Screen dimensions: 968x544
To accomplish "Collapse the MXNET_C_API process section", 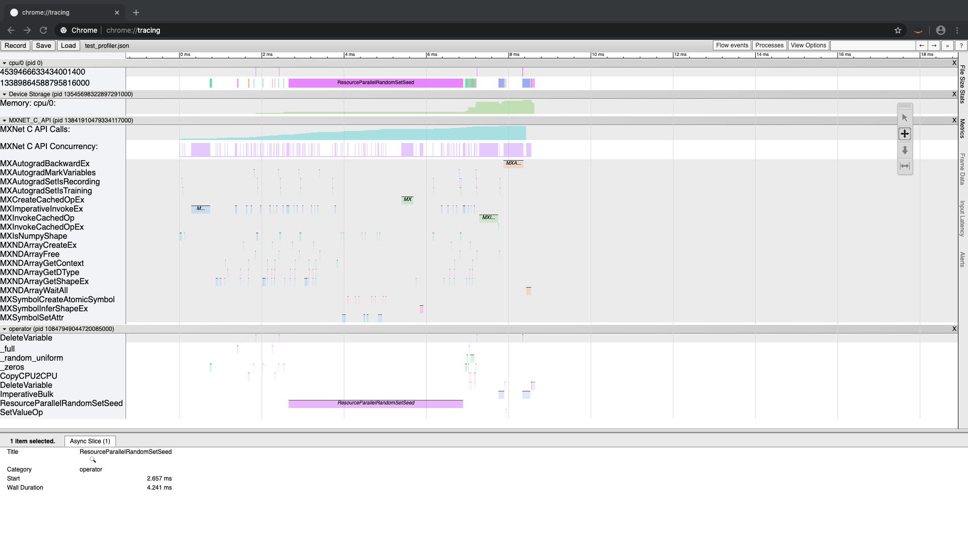I will tap(5, 120).
